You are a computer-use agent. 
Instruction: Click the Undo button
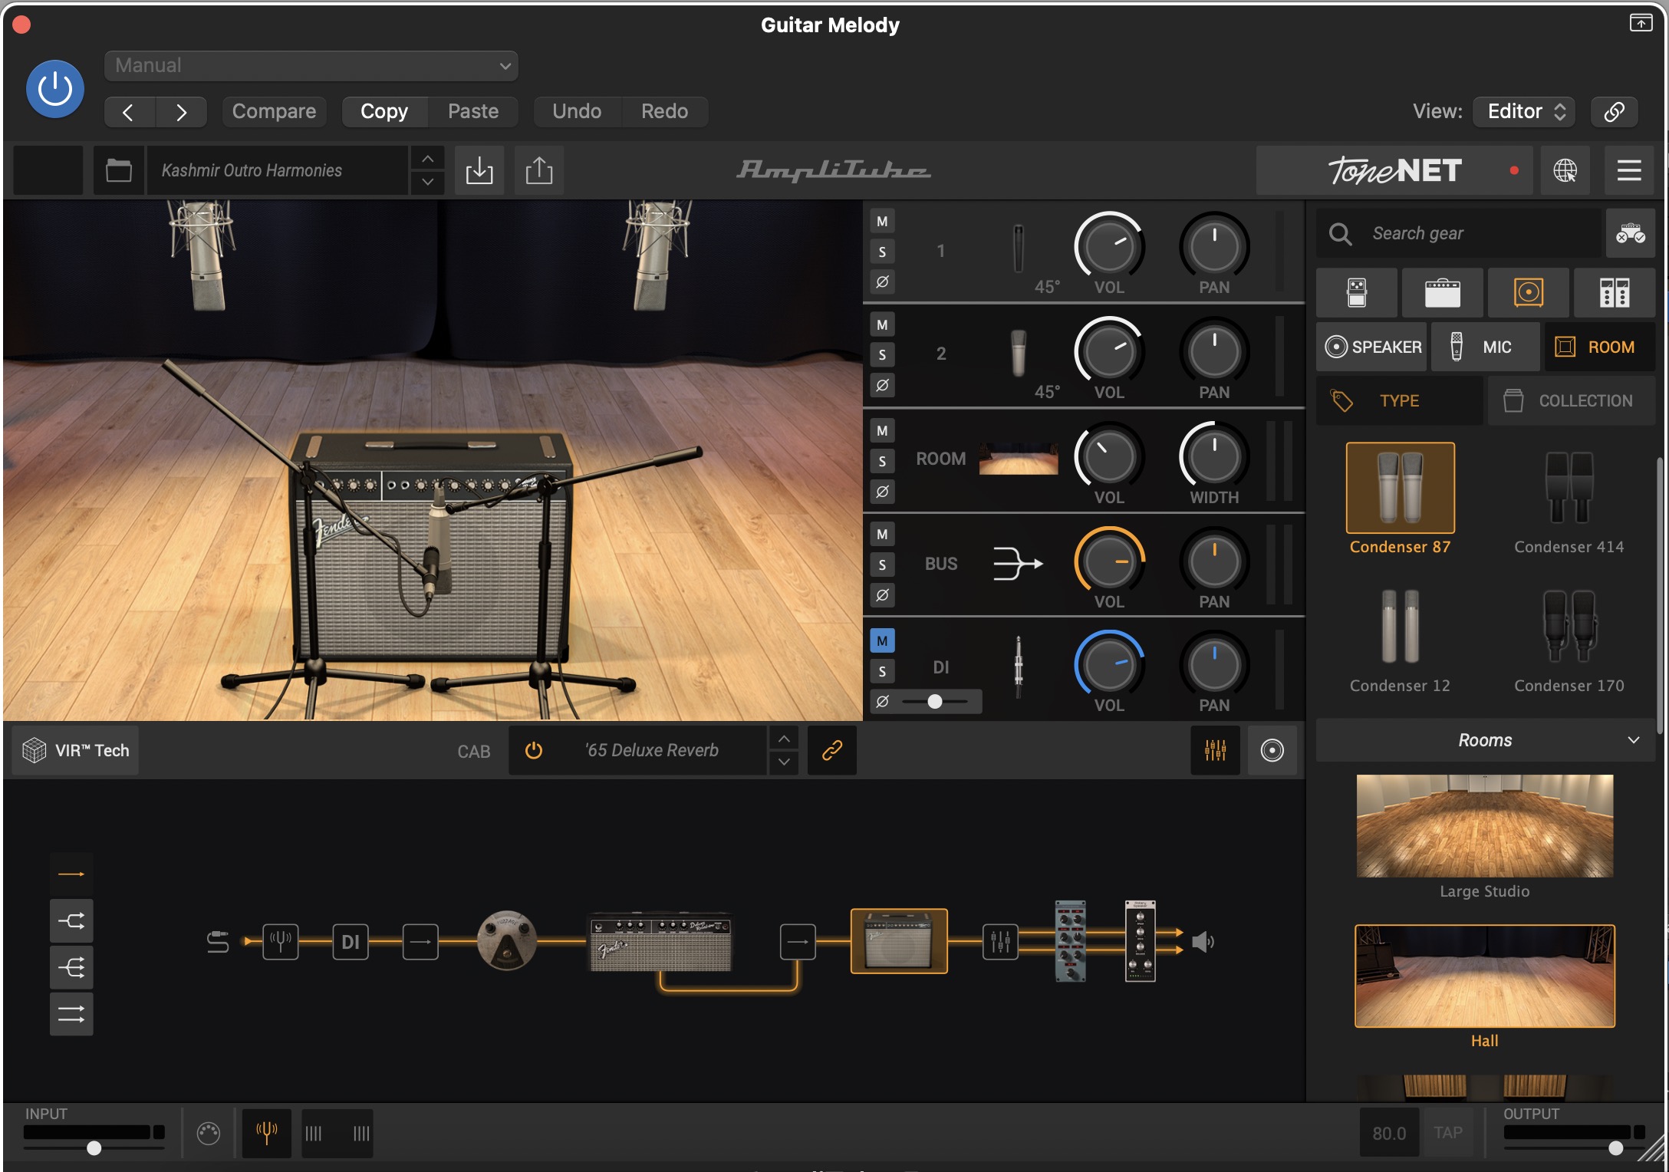(x=577, y=112)
